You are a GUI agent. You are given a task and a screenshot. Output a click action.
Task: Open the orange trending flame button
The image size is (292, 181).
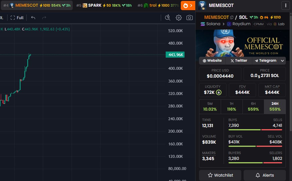(188, 6)
